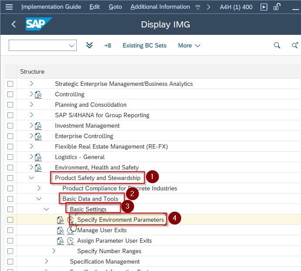Click the SAP logo
Viewport: 301px width, 271px height.
coord(38,24)
